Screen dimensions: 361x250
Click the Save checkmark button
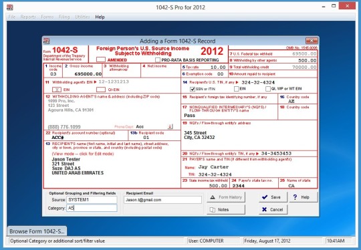coord(273,197)
